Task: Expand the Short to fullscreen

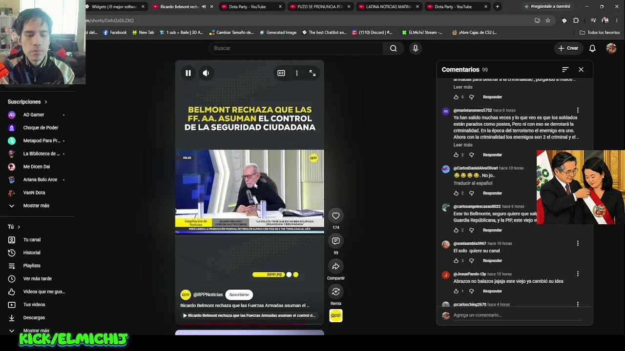Action: click(x=312, y=73)
